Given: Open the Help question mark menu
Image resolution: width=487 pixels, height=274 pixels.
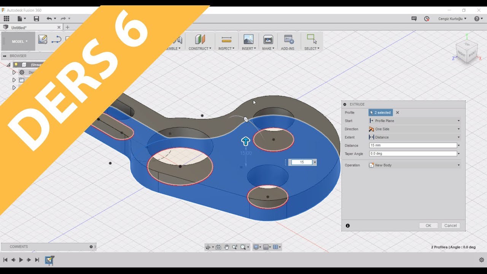Looking at the screenshot, I should [478, 18].
